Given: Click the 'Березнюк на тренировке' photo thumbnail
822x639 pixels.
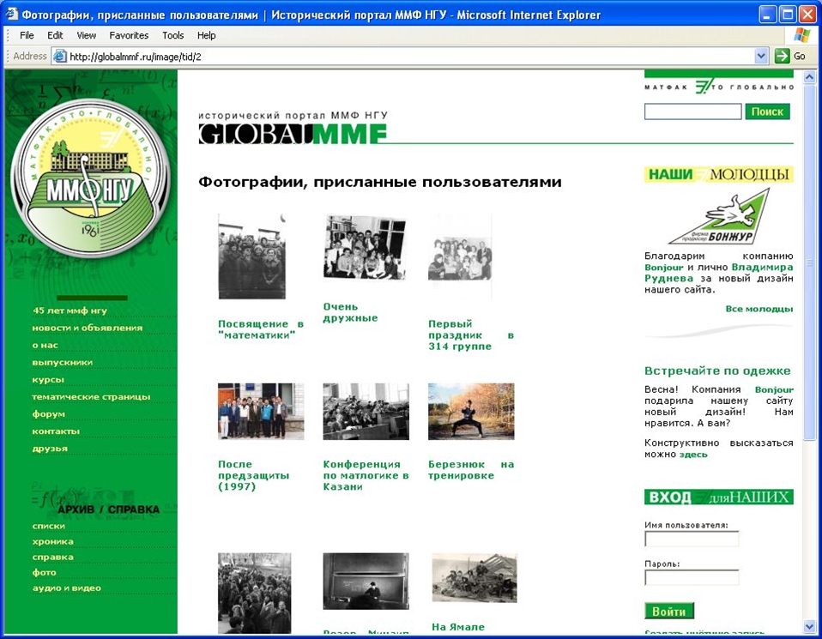Looking at the screenshot, I should pos(471,412).
